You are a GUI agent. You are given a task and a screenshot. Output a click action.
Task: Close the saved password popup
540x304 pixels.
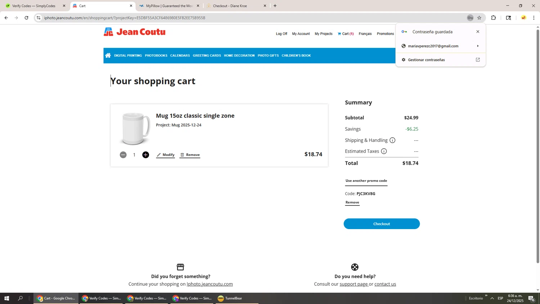[478, 32]
